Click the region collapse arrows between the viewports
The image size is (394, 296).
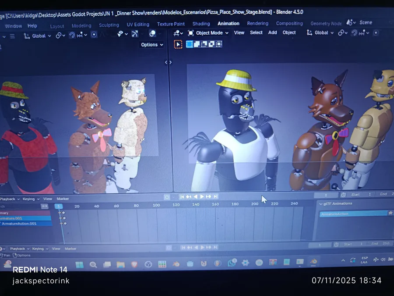(168, 62)
